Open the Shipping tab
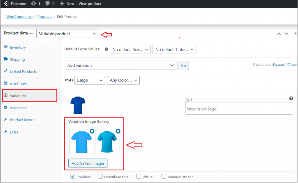The height and width of the screenshot is (183, 298). click(31, 59)
